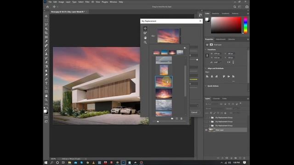Image resolution: width=294 pixels, height=165 pixels.
Task: Open the Window menu
Action: point(113,2)
